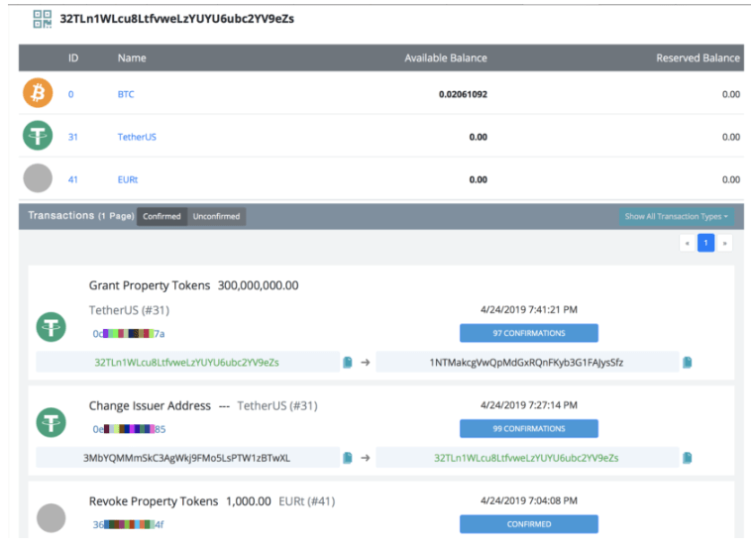Screen dimensions: 753x550
Task: Click the address title 32TLn1WLcu8Ltf at top
Action: coord(176,19)
